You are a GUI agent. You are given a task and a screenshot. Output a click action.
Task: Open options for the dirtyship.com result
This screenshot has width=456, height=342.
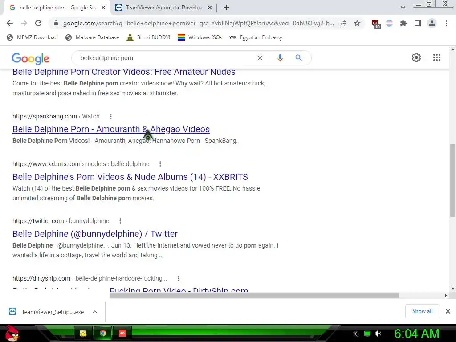pyautogui.click(x=179, y=278)
